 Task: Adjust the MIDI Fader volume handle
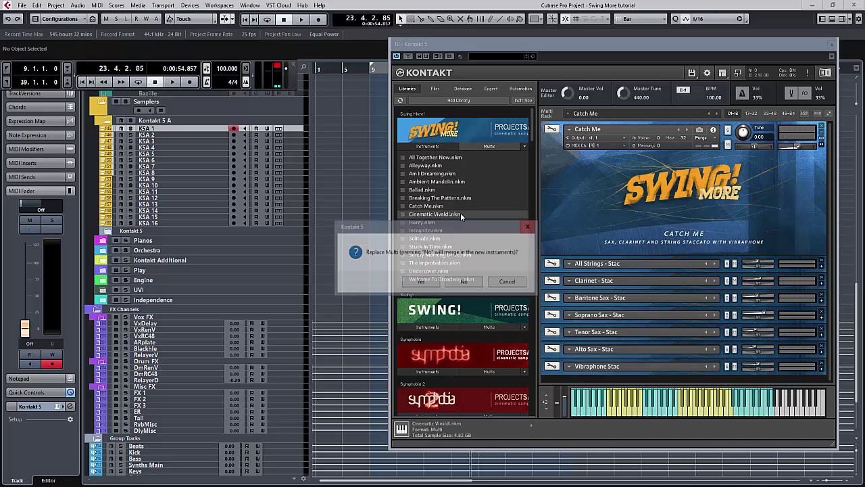point(25,329)
